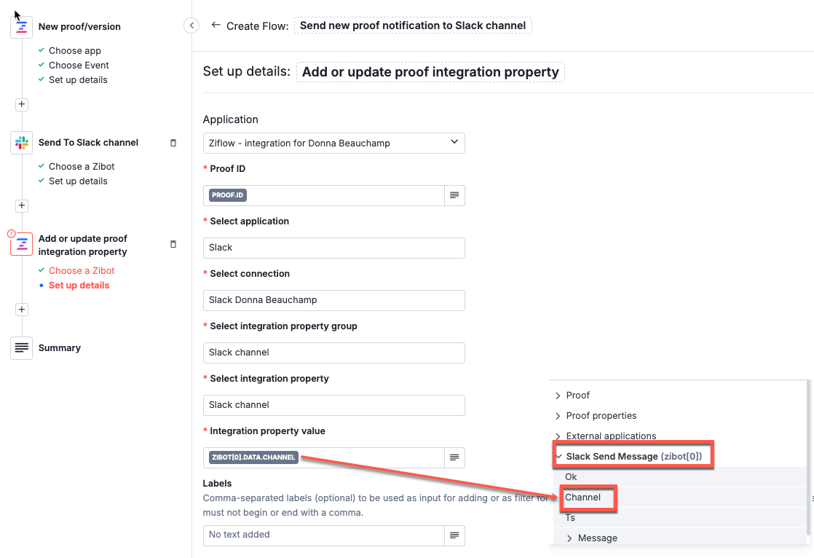
Task: Click the back arrow next to Create Flow
Action: [216, 25]
